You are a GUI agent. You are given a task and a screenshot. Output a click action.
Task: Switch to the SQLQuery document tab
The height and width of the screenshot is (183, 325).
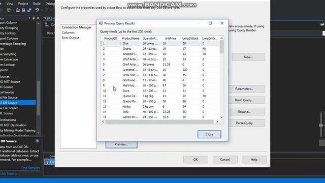49,18
